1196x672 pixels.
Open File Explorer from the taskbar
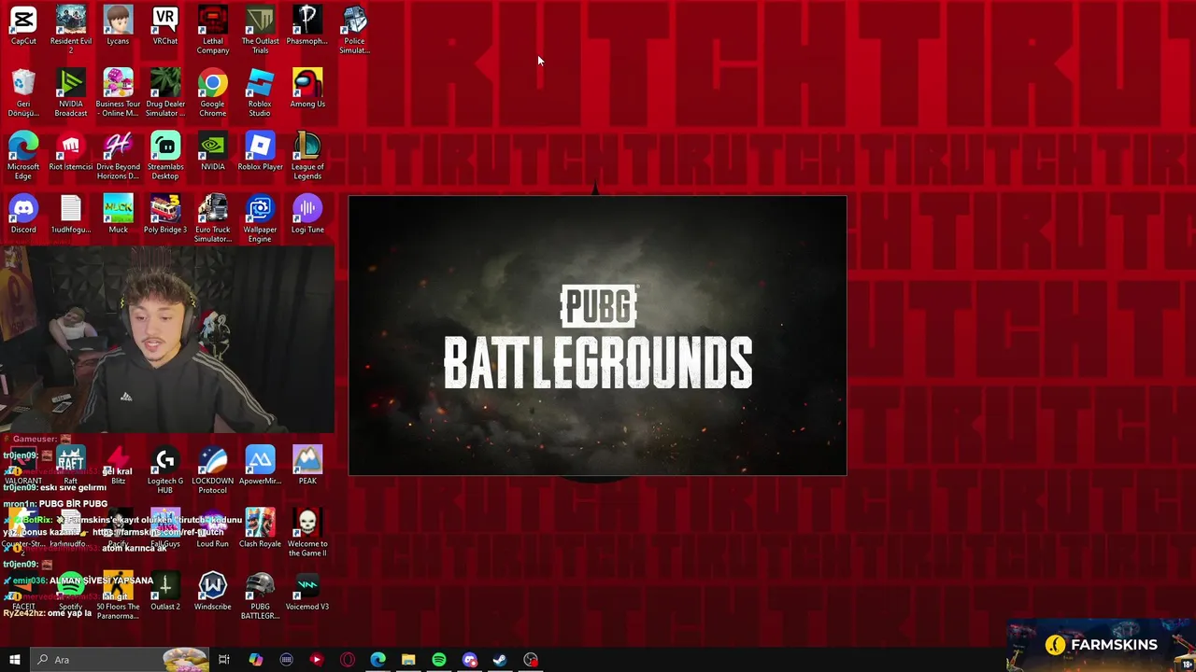click(408, 660)
